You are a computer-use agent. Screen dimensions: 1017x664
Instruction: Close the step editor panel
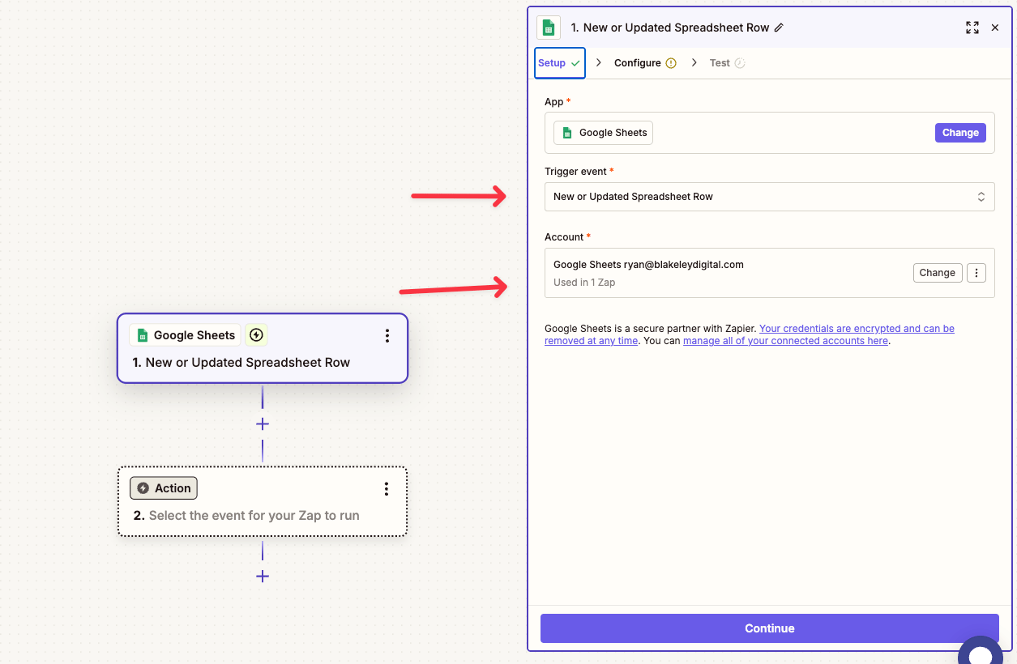pyautogui.click(x=995, y=28)
